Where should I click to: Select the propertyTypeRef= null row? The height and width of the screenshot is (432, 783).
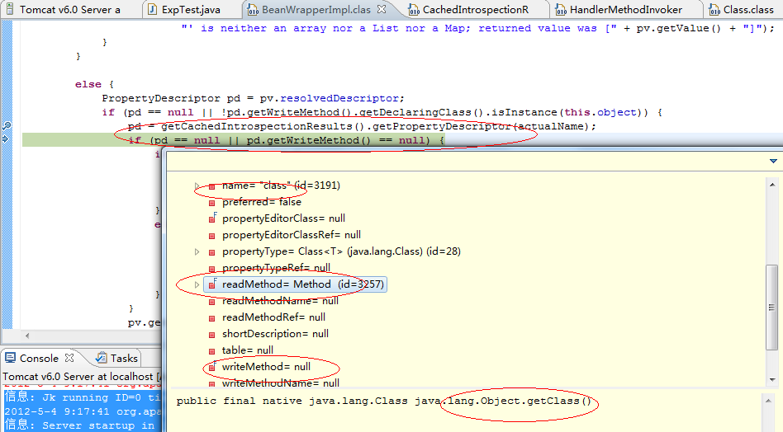(x=276, y=268)
